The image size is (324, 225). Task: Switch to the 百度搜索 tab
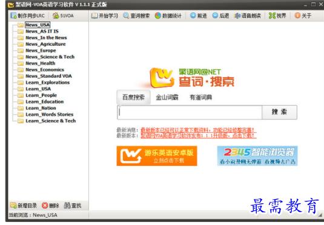coord(133,97)
